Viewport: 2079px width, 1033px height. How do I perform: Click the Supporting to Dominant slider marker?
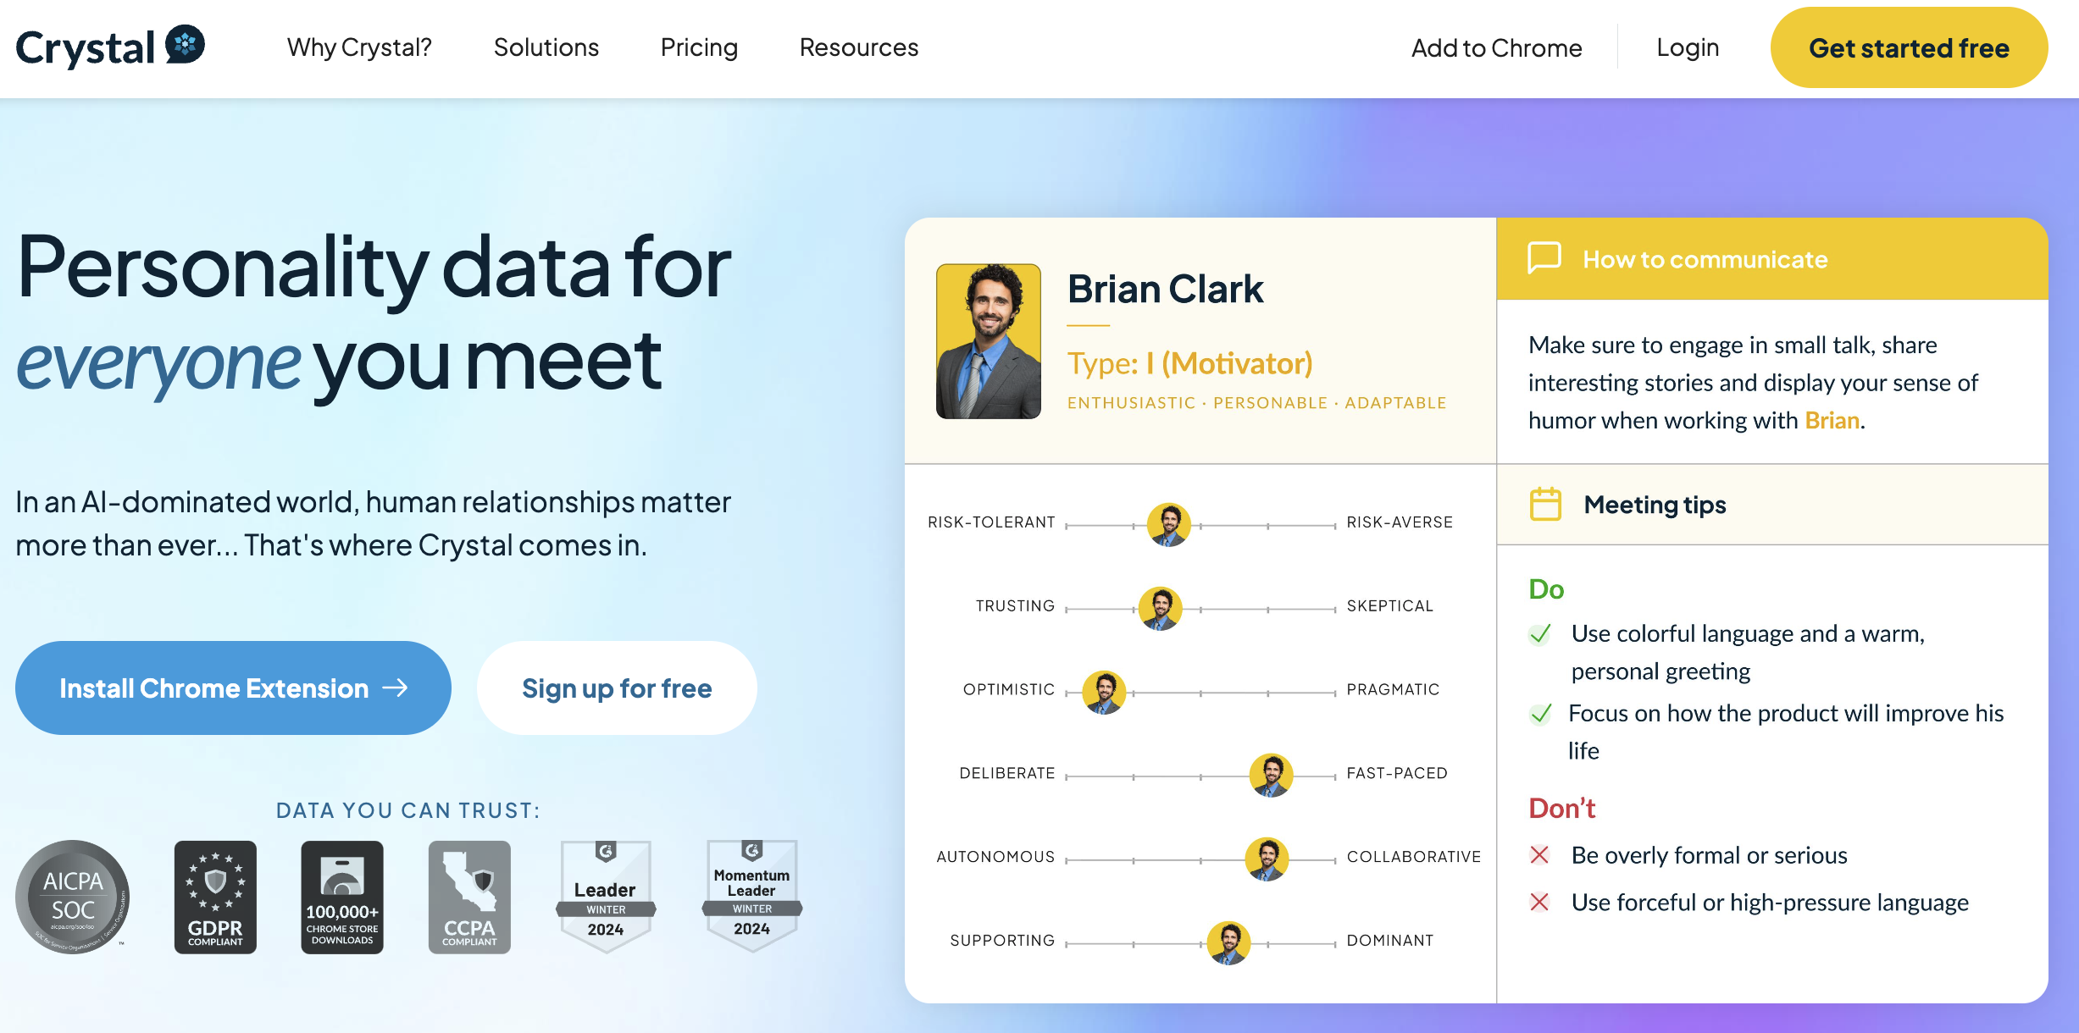(1228, 943)
